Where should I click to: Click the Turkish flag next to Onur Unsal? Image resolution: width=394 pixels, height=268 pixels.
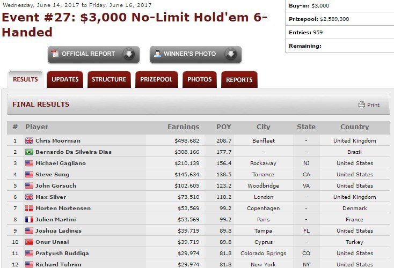29,242
